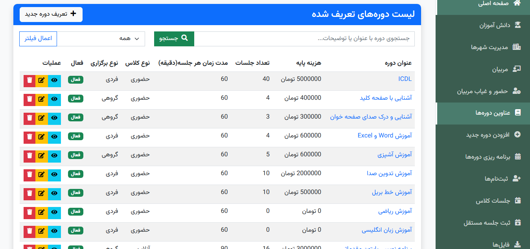The height and width of the screenshot is (249, 530).
Task: Open the ICDL course link
Action: pos(405,79)
